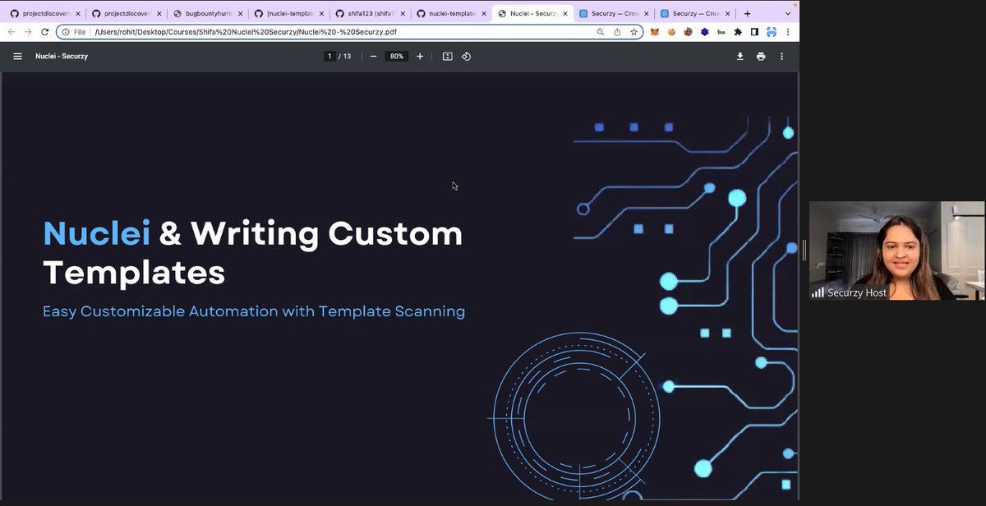Open the Extensions puzzle menu
The width and height of the screenshot is (986, 506).
click(738, 32)
